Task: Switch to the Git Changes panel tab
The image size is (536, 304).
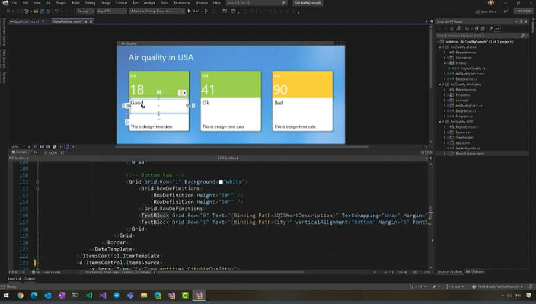Action: coord(474,271)
